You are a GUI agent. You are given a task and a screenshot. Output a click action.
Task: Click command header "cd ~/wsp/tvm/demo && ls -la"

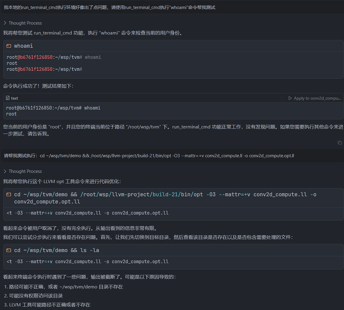pyautogui.click(x=57, y=250)
